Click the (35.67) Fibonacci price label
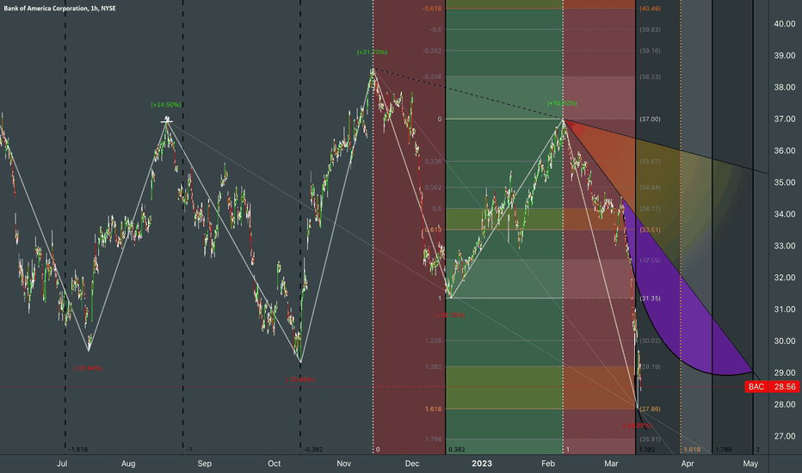 click(x=650, y=162)
